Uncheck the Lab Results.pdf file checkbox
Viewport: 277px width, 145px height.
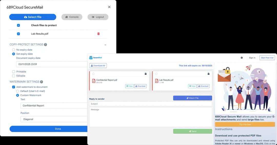(18, 34)
